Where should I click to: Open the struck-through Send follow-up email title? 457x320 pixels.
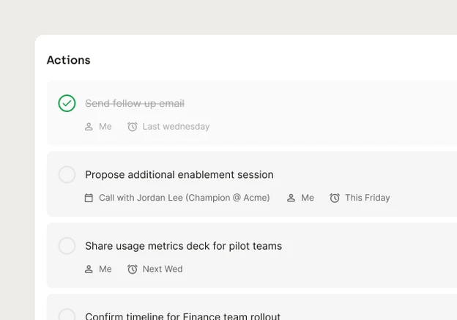click(135, 103)
